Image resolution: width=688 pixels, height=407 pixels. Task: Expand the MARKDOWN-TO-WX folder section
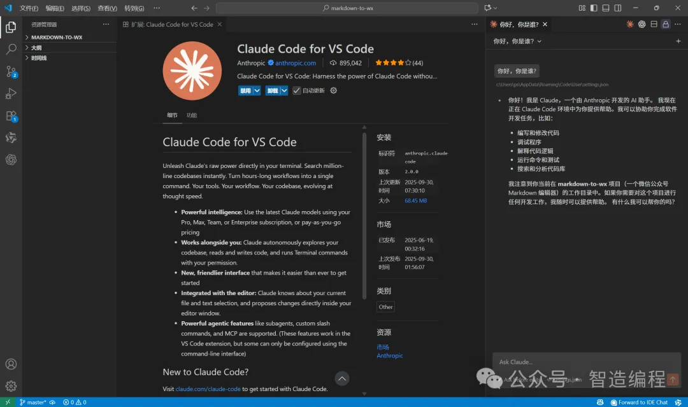(x=70, y=38)
